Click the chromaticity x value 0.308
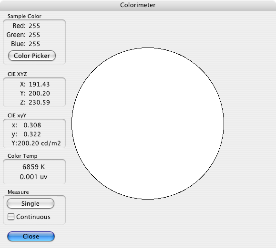The width and height of the screenshot is (276, 248). pos(32,125)
